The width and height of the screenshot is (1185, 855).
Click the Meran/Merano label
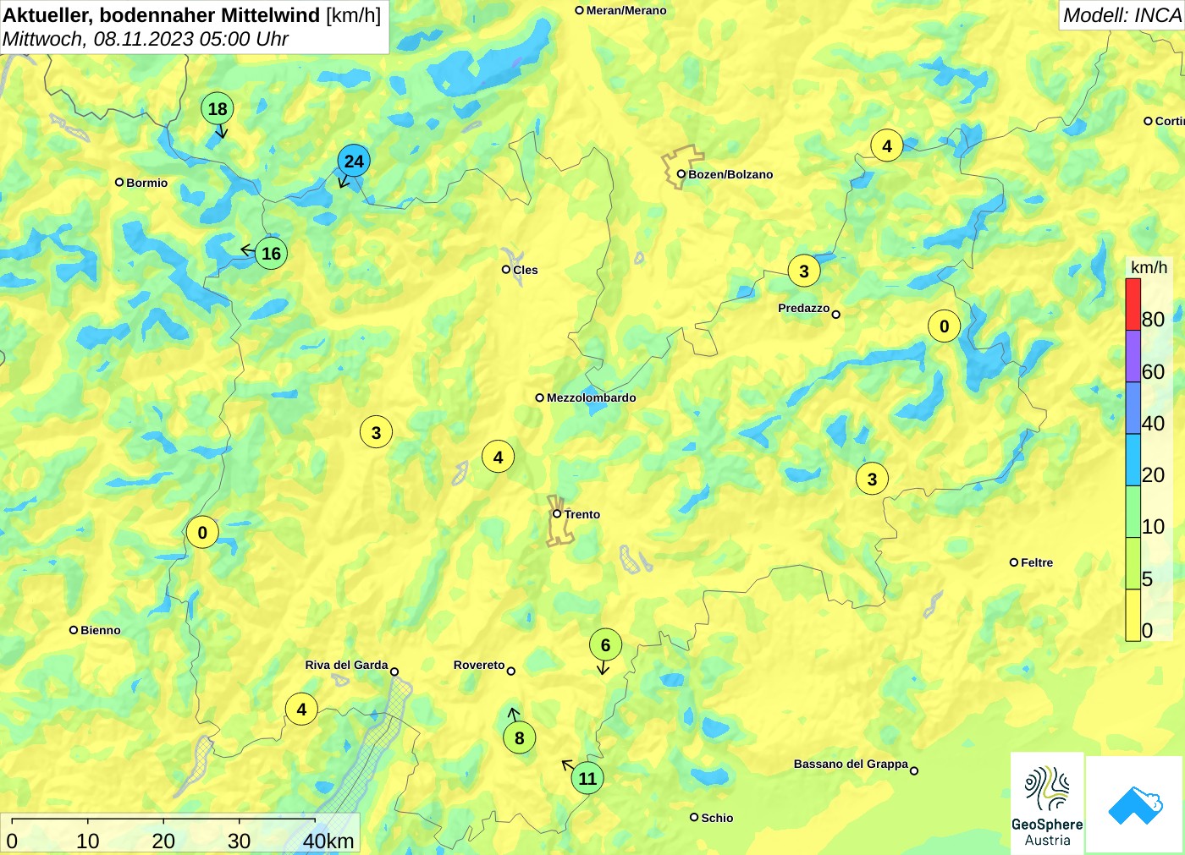coord(626,10)
